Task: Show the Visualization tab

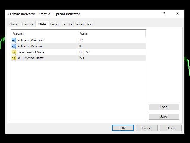Action: tap(84, 24)
